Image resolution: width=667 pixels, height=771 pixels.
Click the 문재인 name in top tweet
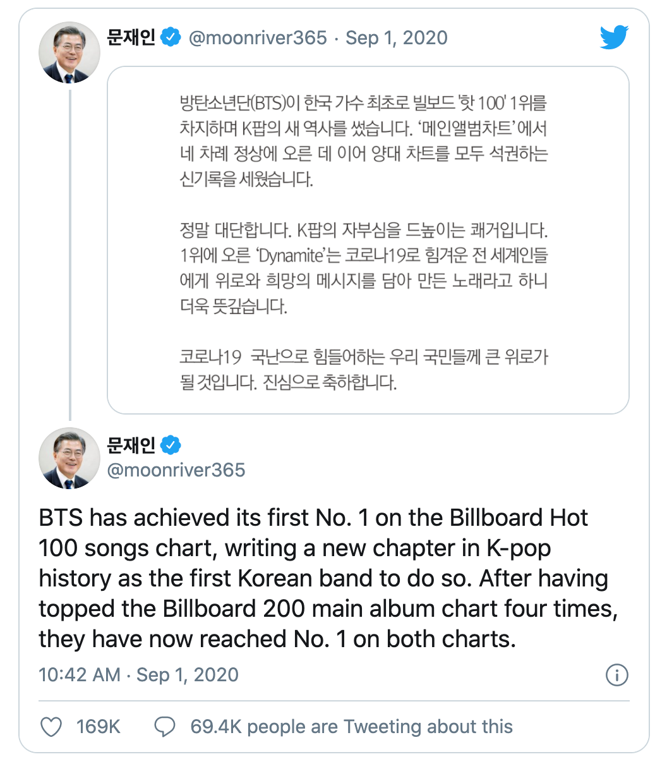pos(131,37)
